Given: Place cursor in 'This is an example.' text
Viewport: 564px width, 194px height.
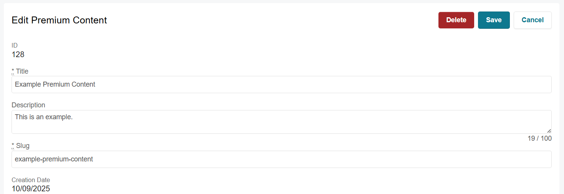Looking at the screenshot, I should tap(44, 117).
